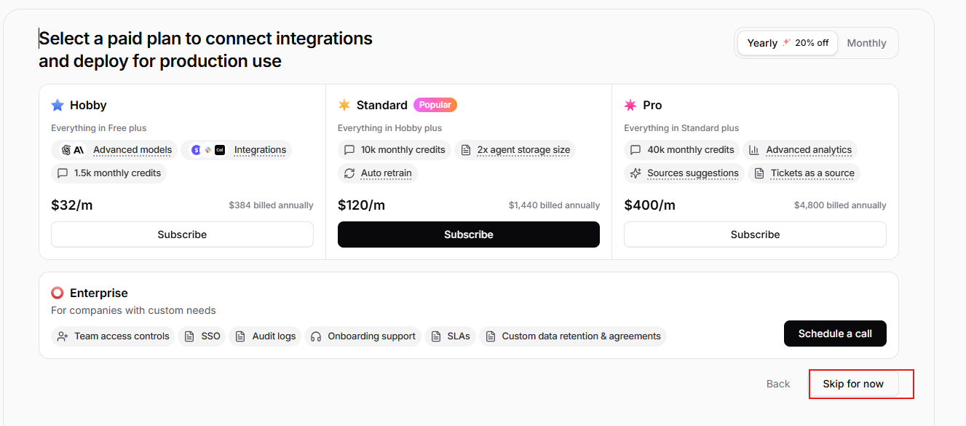
Task: Subscribe to the Standard plan
Action: [468, 234]
